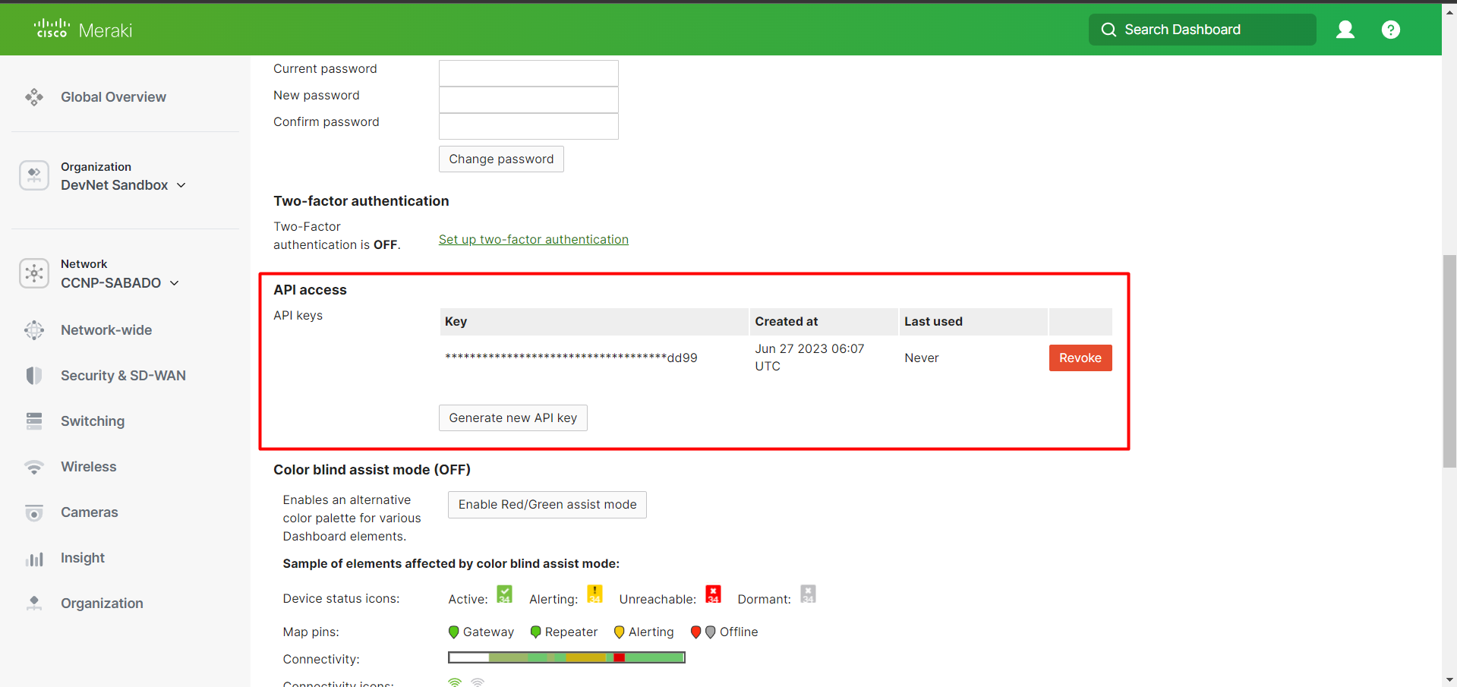The image size is (1457, 687).
Task: Click the bottom Organization sidebar icon
Action: (34, 603)
